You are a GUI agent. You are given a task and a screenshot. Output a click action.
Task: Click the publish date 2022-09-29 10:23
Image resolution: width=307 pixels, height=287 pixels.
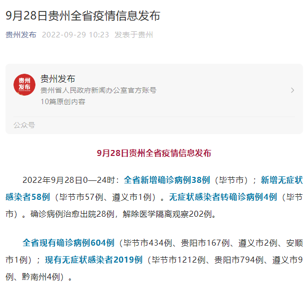75,35
